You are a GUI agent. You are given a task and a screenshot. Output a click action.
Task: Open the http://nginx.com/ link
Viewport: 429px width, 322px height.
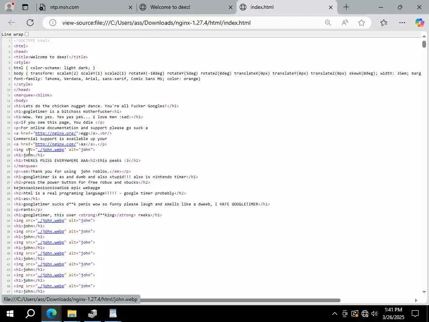point(56,144)
